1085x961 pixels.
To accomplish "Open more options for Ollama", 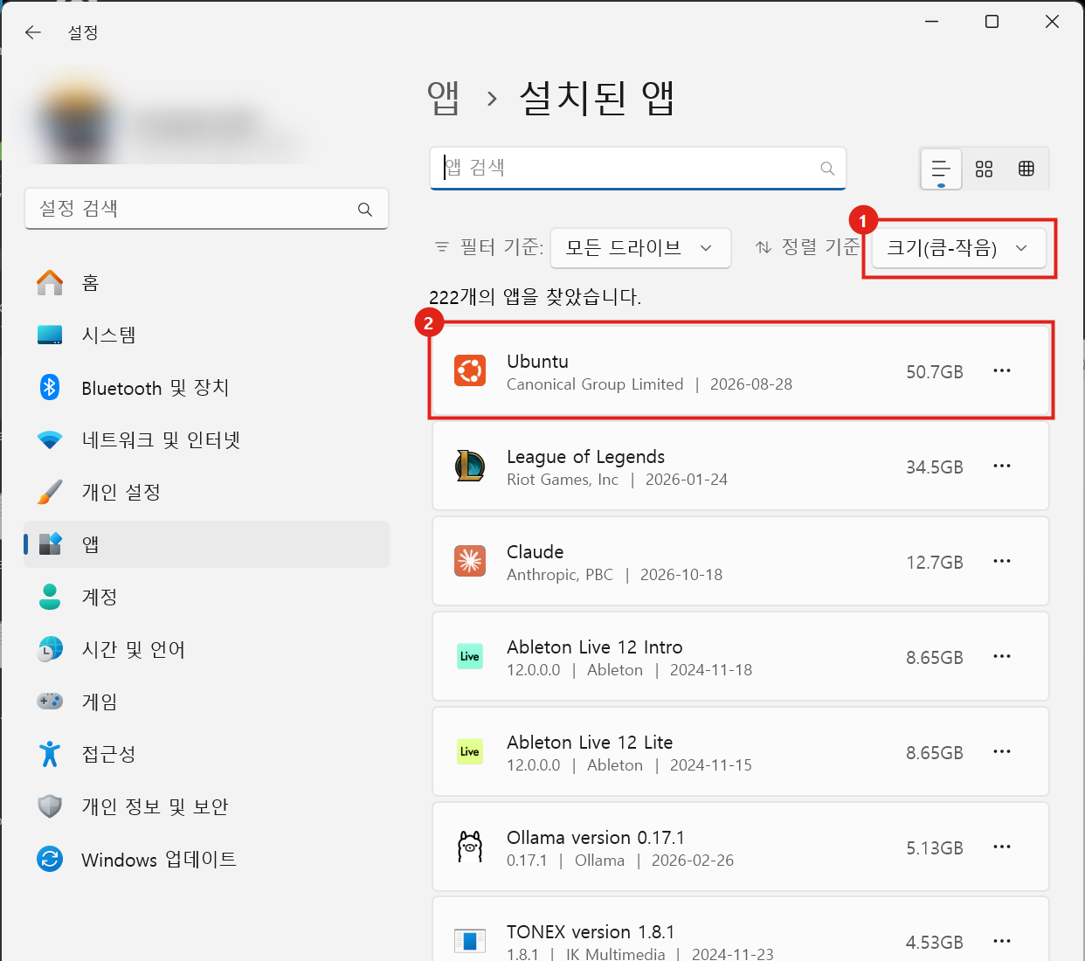I will (x=1002, y=847).
